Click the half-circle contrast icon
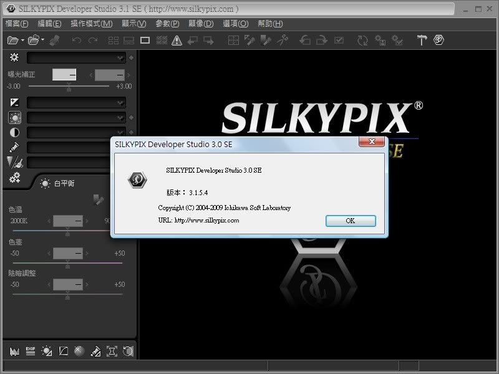499x374 pixels. point(14,132)
